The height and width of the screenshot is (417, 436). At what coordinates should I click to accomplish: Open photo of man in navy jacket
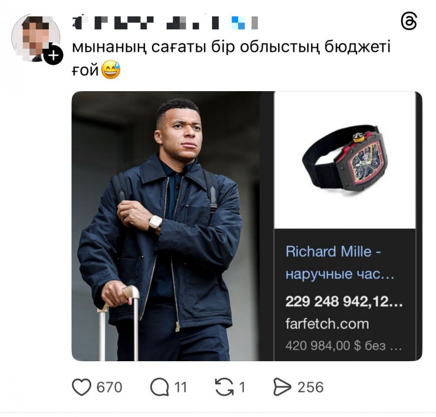(x=166, y=226)
